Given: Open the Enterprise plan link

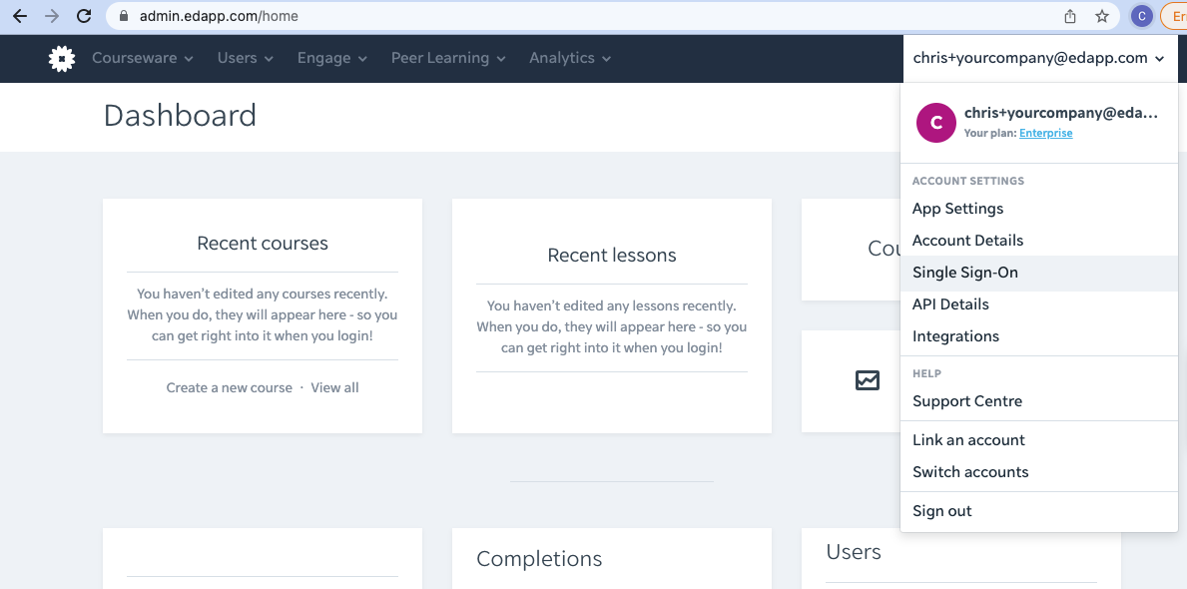Looking at the screenshot, I should [x=1047, y=133].
